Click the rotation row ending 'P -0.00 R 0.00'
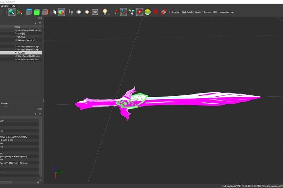Screen dimensions: 283x188 click(x=19, y=140)
